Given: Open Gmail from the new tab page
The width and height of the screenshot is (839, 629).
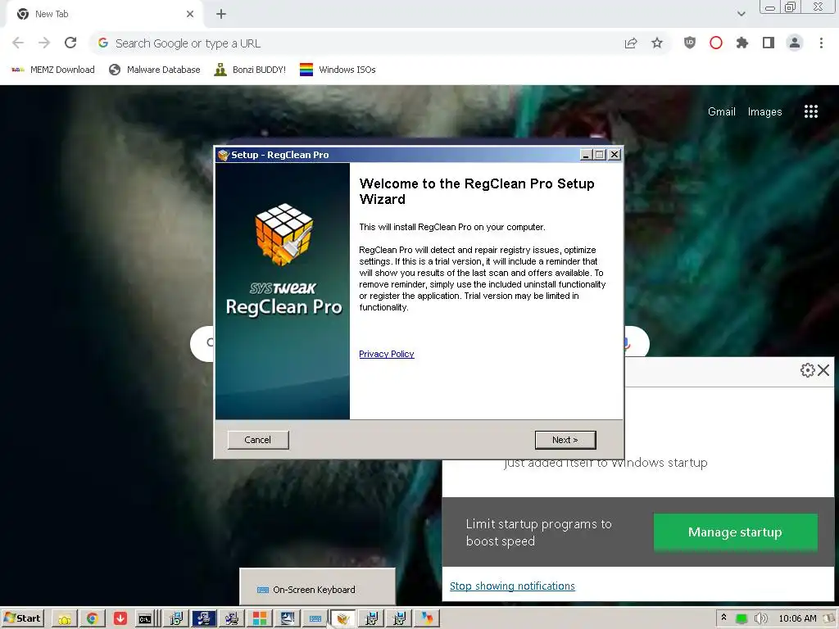Looking at the screenshot, I should point(721,111).
